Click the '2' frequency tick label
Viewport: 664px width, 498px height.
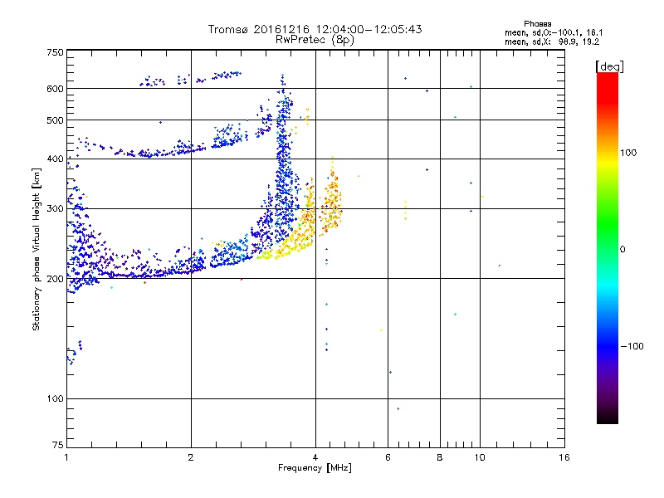(x=191, y=457)
